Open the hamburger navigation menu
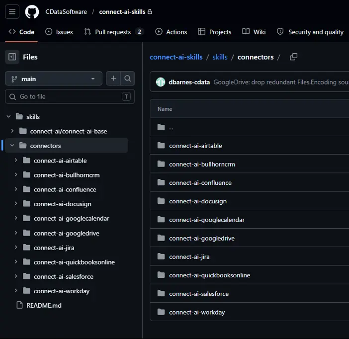The width and height of the screenshot is (349, 339). pyautogui.click(x=12, y=11)
